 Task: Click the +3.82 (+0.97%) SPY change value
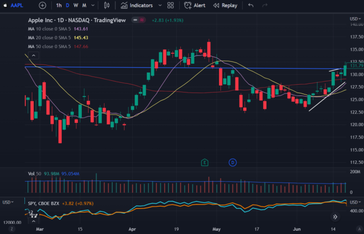[x=77, y=203]
